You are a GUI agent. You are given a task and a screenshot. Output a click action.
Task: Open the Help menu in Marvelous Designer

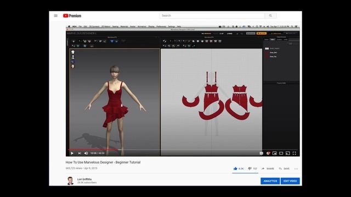click(x=179, y=27)
